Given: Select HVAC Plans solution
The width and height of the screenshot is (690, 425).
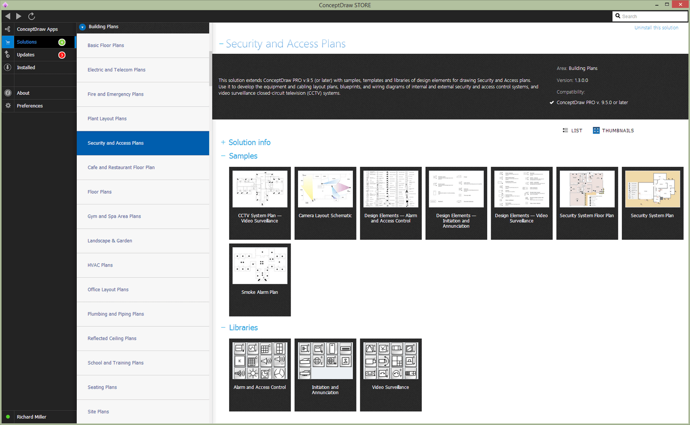Looking at the screenshot, I should point(143,265).
